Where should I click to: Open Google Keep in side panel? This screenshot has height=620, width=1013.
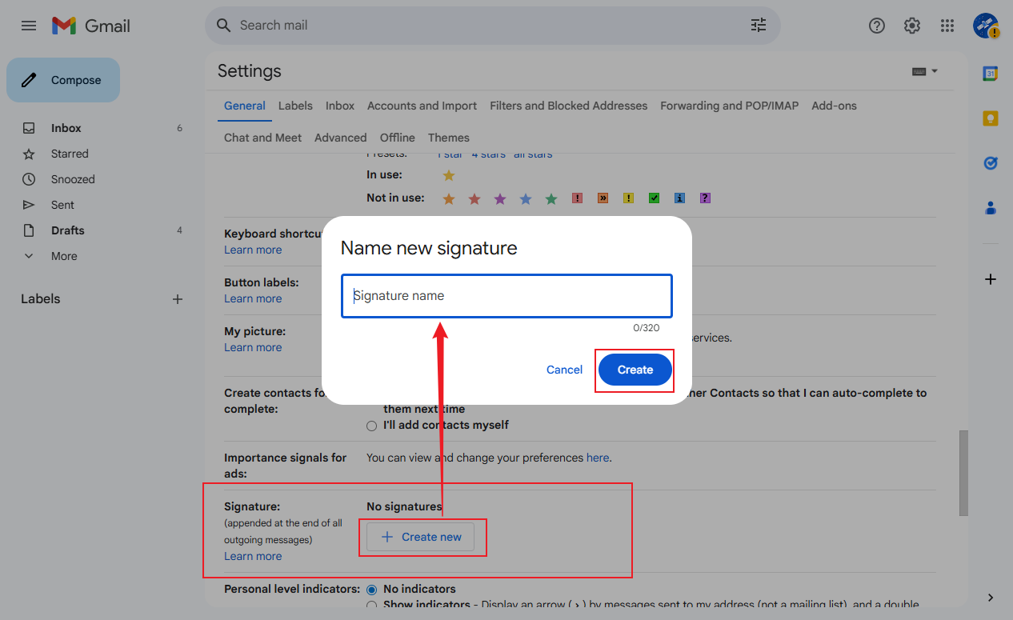[991, 118]
